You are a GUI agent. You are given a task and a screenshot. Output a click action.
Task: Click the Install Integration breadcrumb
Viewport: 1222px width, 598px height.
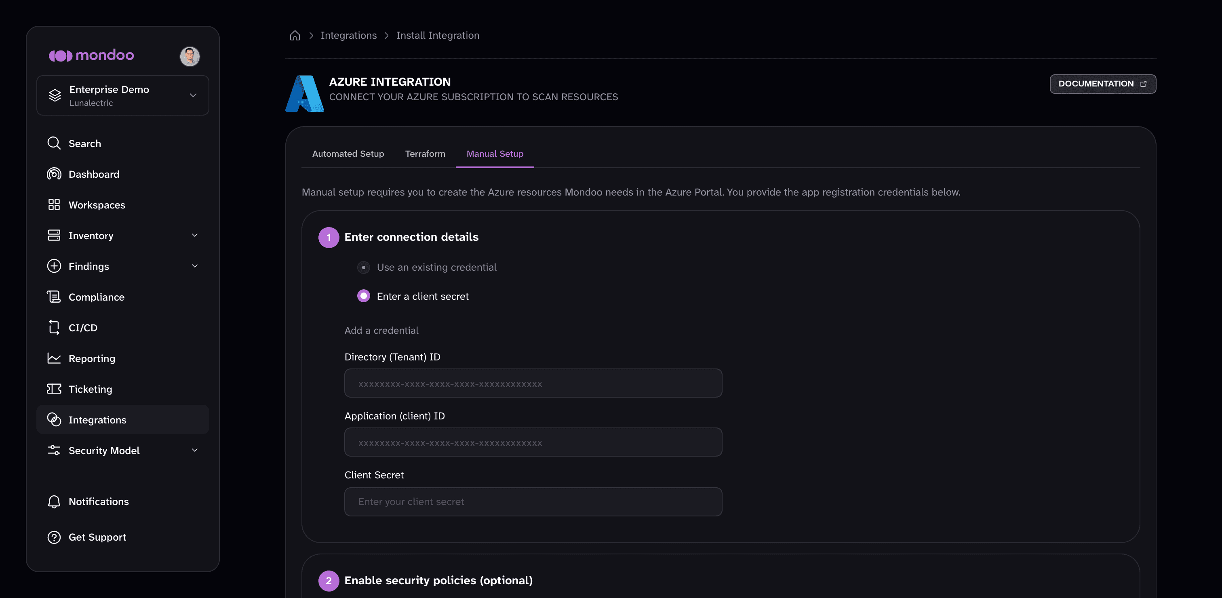point(438,36)
